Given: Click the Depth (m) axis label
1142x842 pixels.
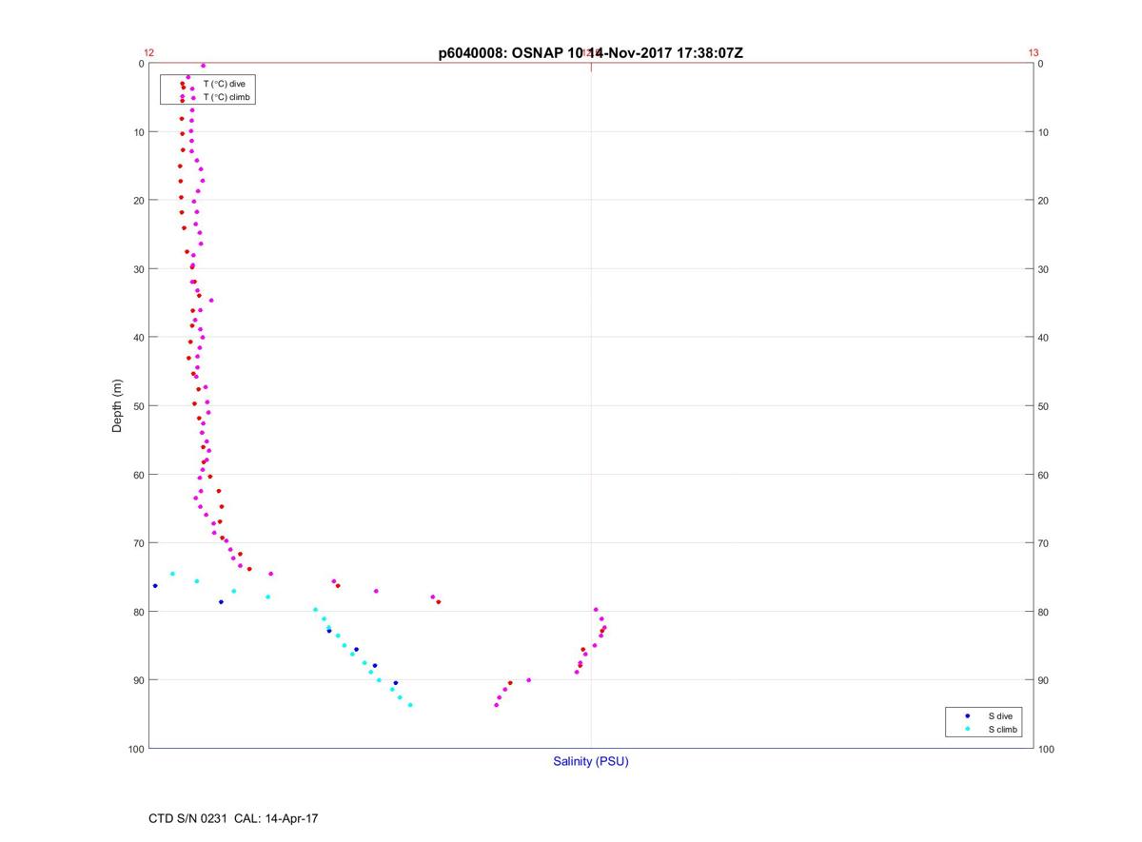Looking at the screenshot, I should (x=118, y=405).
